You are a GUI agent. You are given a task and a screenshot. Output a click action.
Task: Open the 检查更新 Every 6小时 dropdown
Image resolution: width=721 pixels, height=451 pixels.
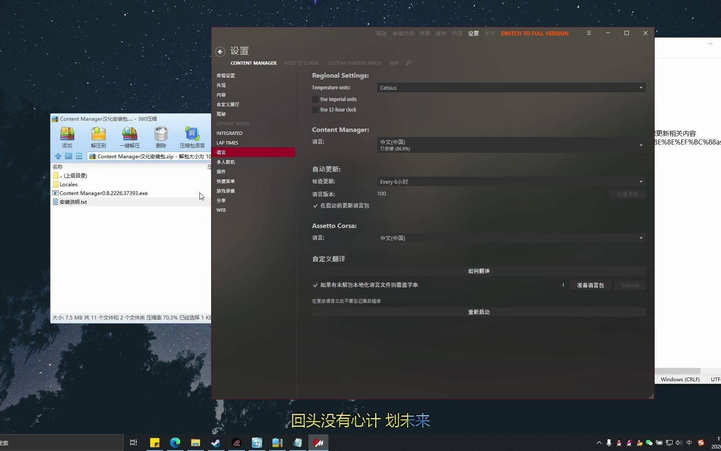point(511,182)
